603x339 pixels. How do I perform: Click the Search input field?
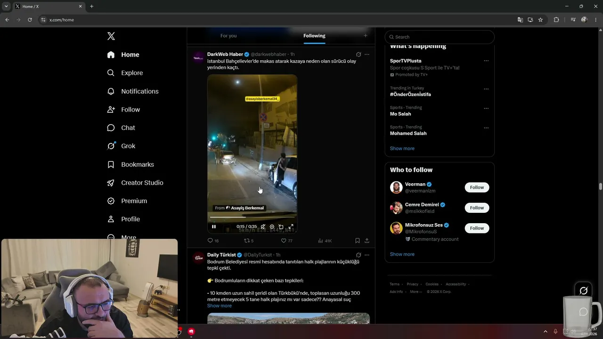440,37
